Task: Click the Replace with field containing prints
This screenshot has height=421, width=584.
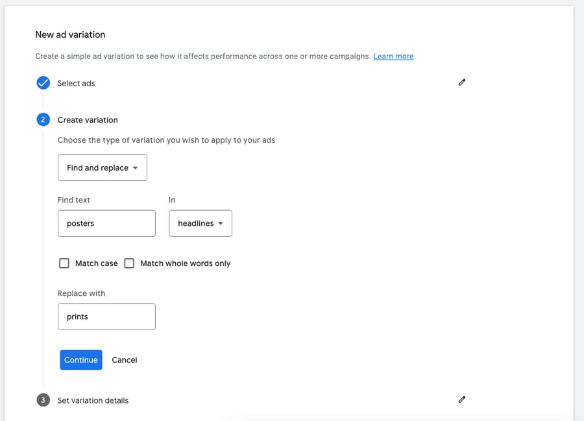Action: [106, 317]
